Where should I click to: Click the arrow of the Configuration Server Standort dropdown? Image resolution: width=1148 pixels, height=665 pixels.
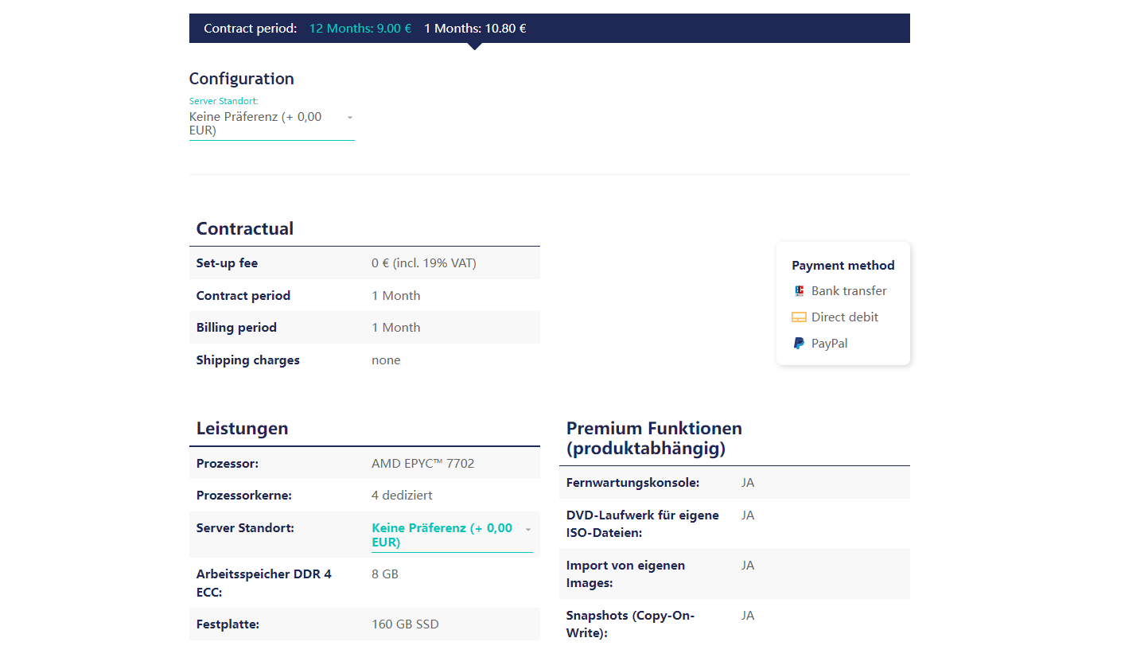(x=350, y=117)
